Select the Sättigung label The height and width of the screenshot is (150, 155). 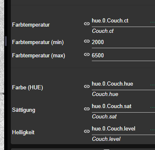(24, 110)
